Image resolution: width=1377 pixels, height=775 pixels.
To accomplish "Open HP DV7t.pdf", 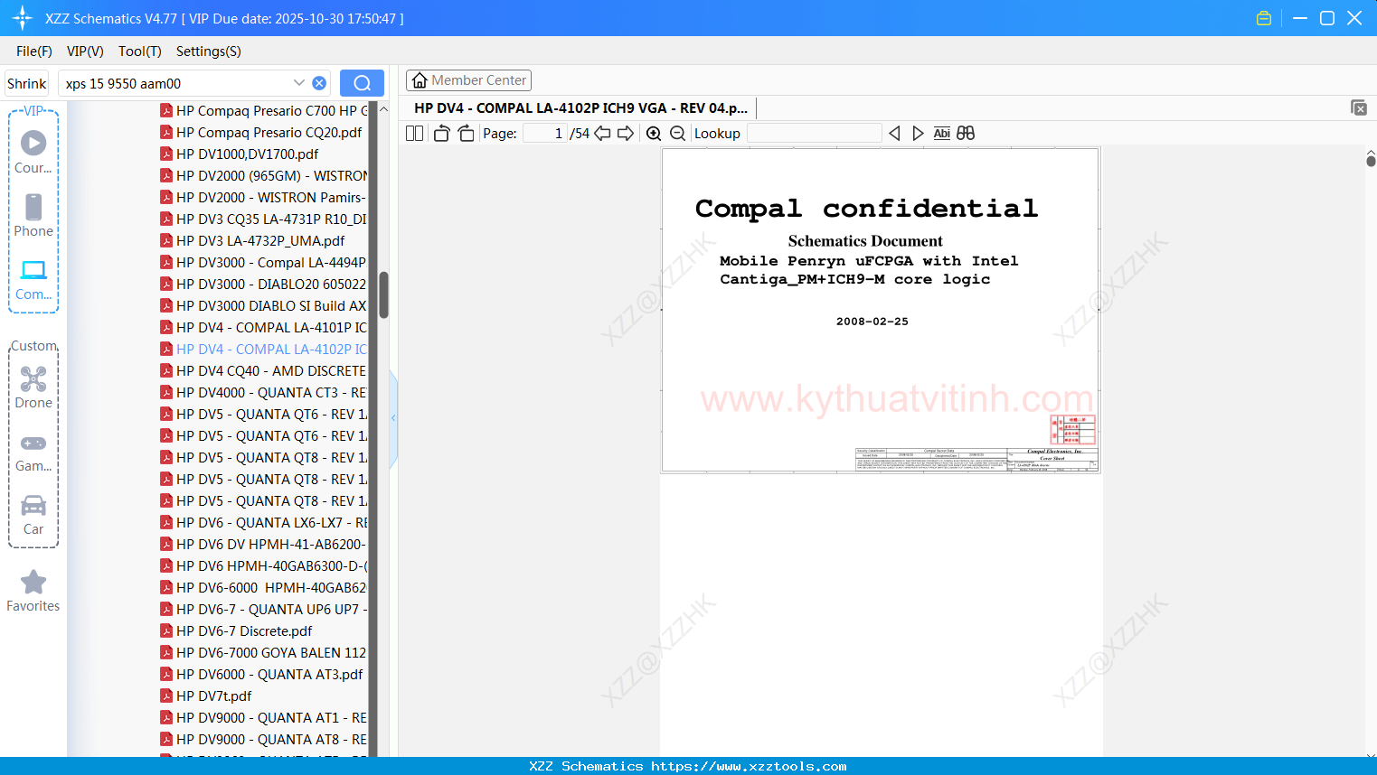I will coord(206,696).
